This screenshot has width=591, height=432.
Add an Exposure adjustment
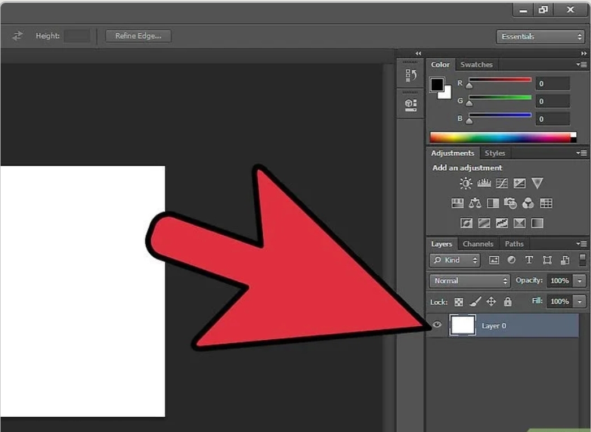pyautogui.click(x=519, y=183)
